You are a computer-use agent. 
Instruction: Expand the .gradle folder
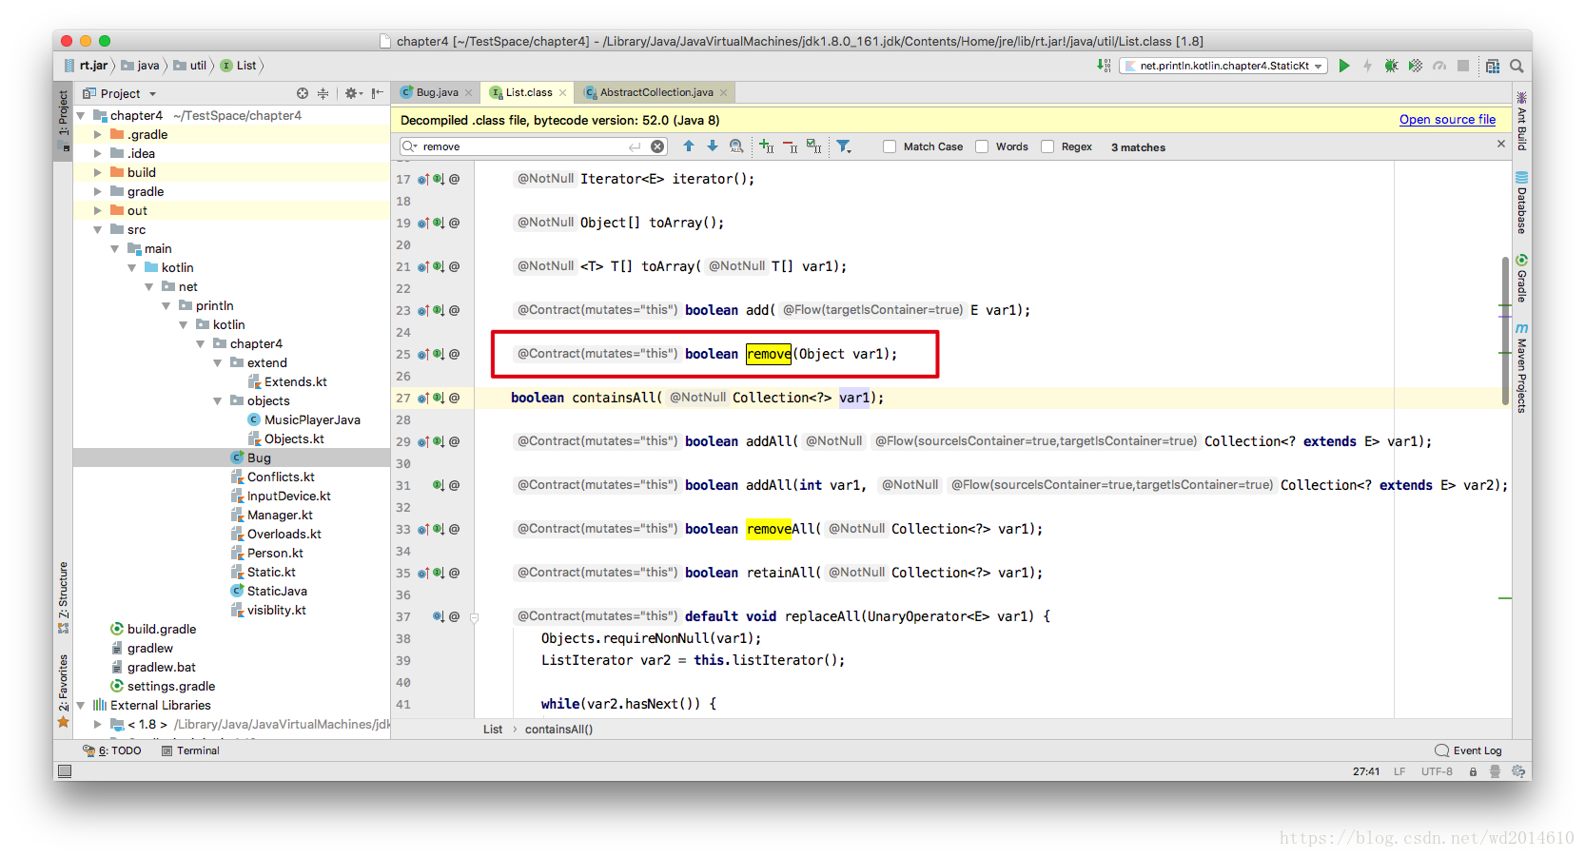97,134
